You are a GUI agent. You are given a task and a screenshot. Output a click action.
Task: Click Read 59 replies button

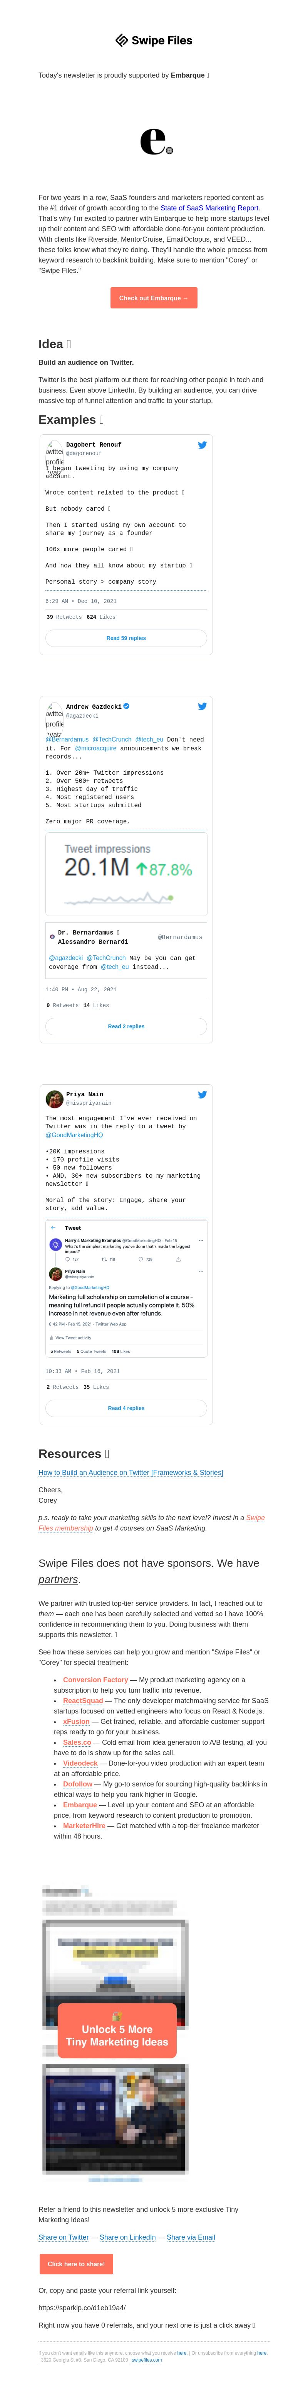(126, 638)
